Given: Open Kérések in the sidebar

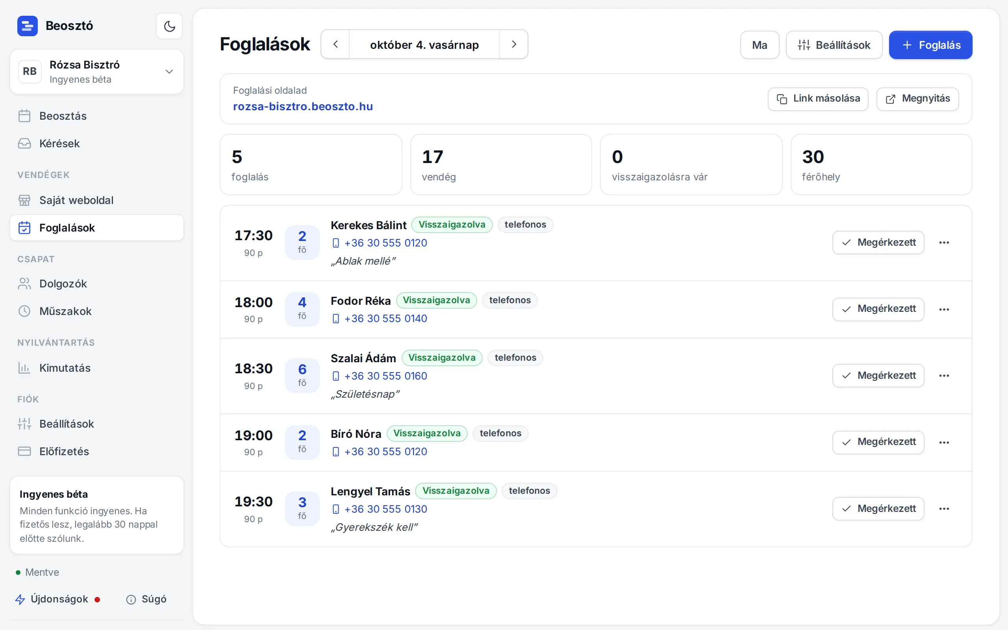Looking at the screenshot, I should 96,143.
